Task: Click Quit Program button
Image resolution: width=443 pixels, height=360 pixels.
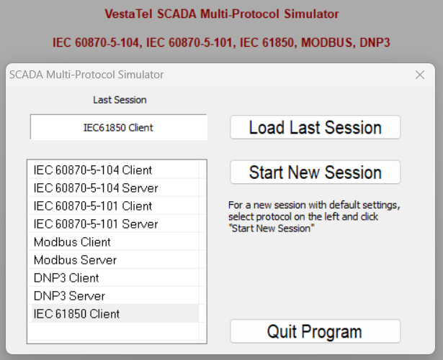Action: (315, 331)
